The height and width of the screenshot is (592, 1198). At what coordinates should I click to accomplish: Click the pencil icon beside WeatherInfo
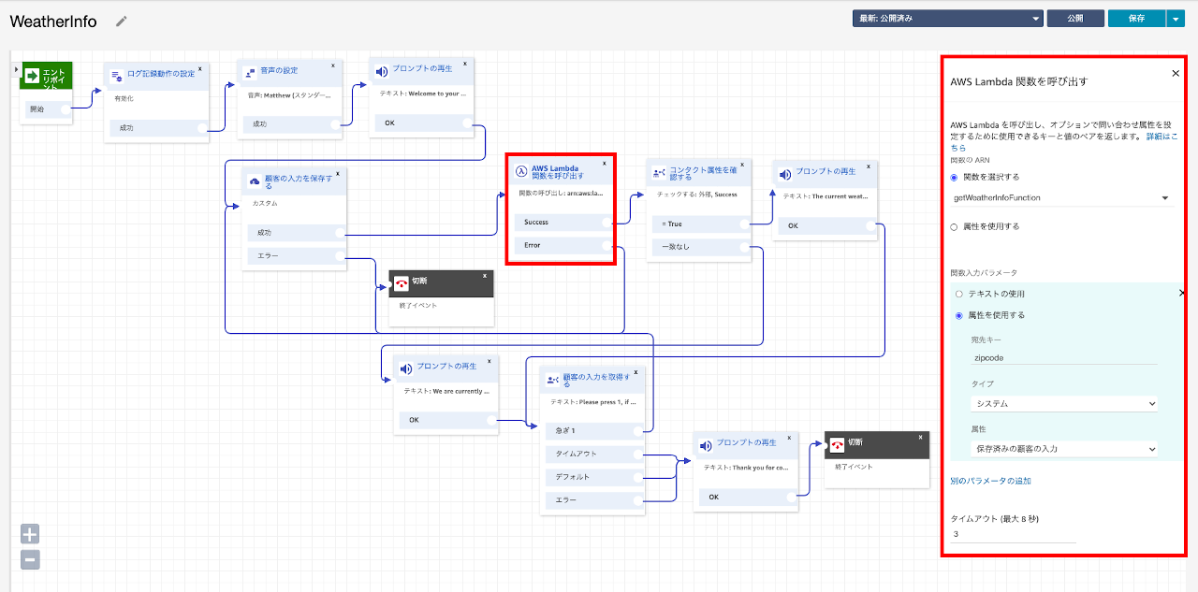(121, 22)
